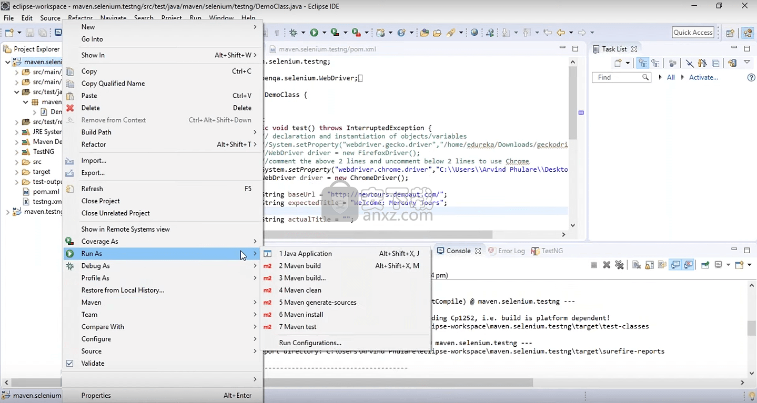757x403 pixels.
Task: Click the Back navigation arrow icon
Action: click(561, 33)
